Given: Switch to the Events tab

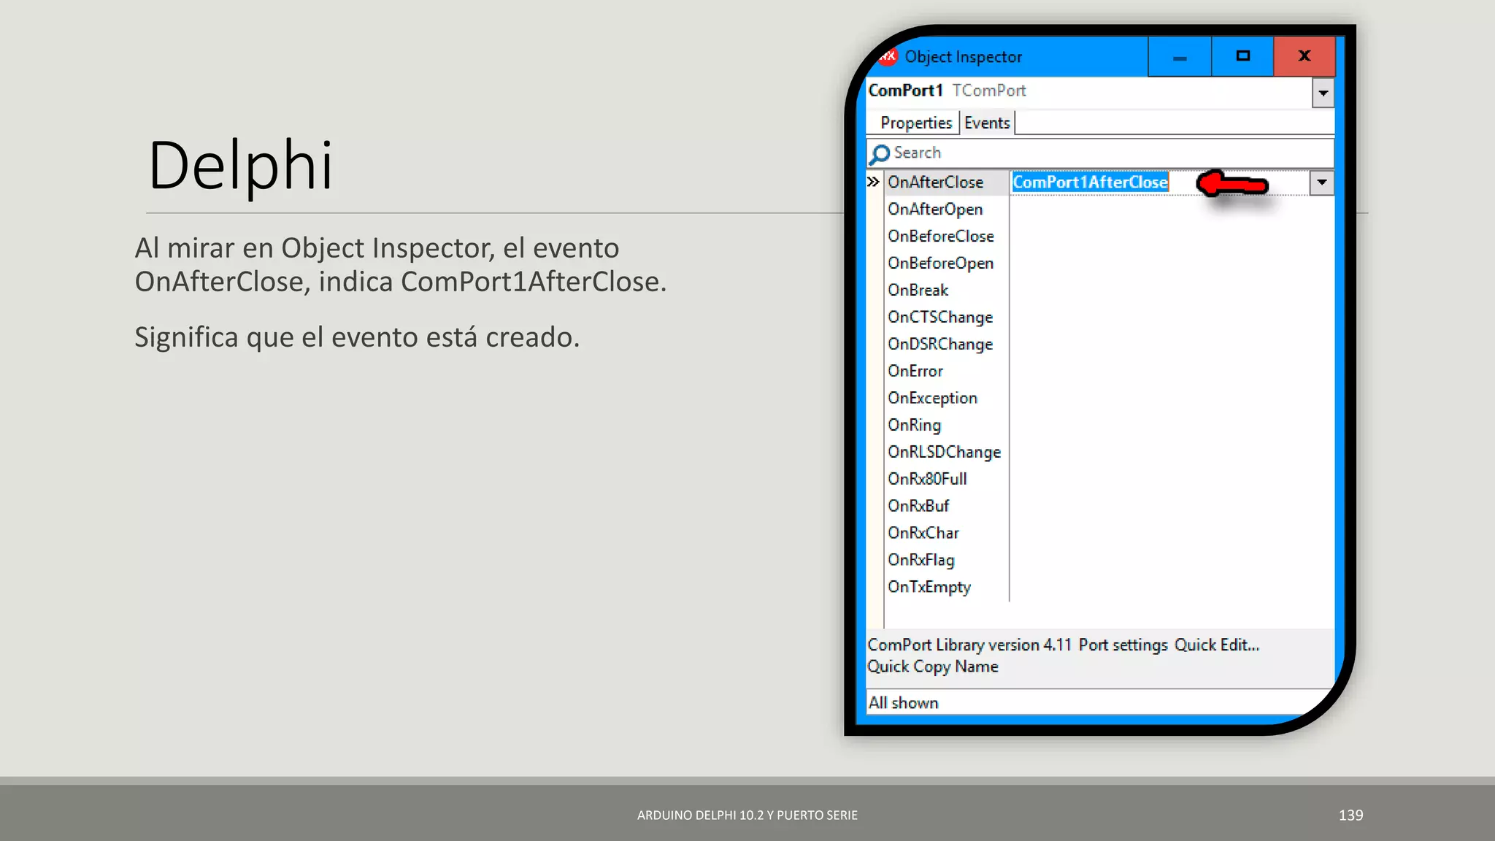Looking at the screenshot, I should (987, 123).
